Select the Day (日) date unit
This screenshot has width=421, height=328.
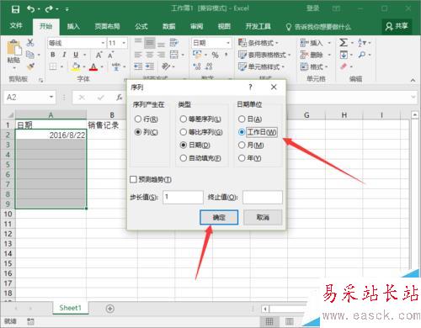coord(242,119)
